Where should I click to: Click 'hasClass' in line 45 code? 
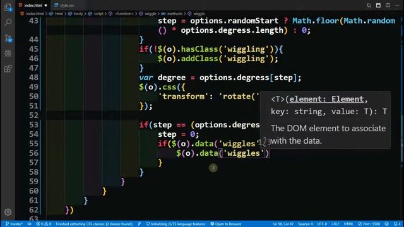click(x=199, y=49)
